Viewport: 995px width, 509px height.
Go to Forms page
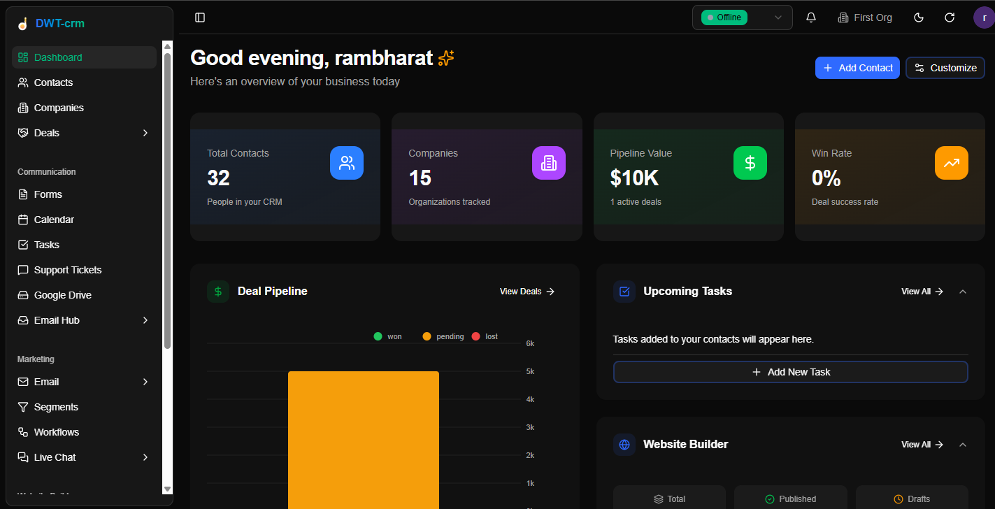[x=84, y=194]
